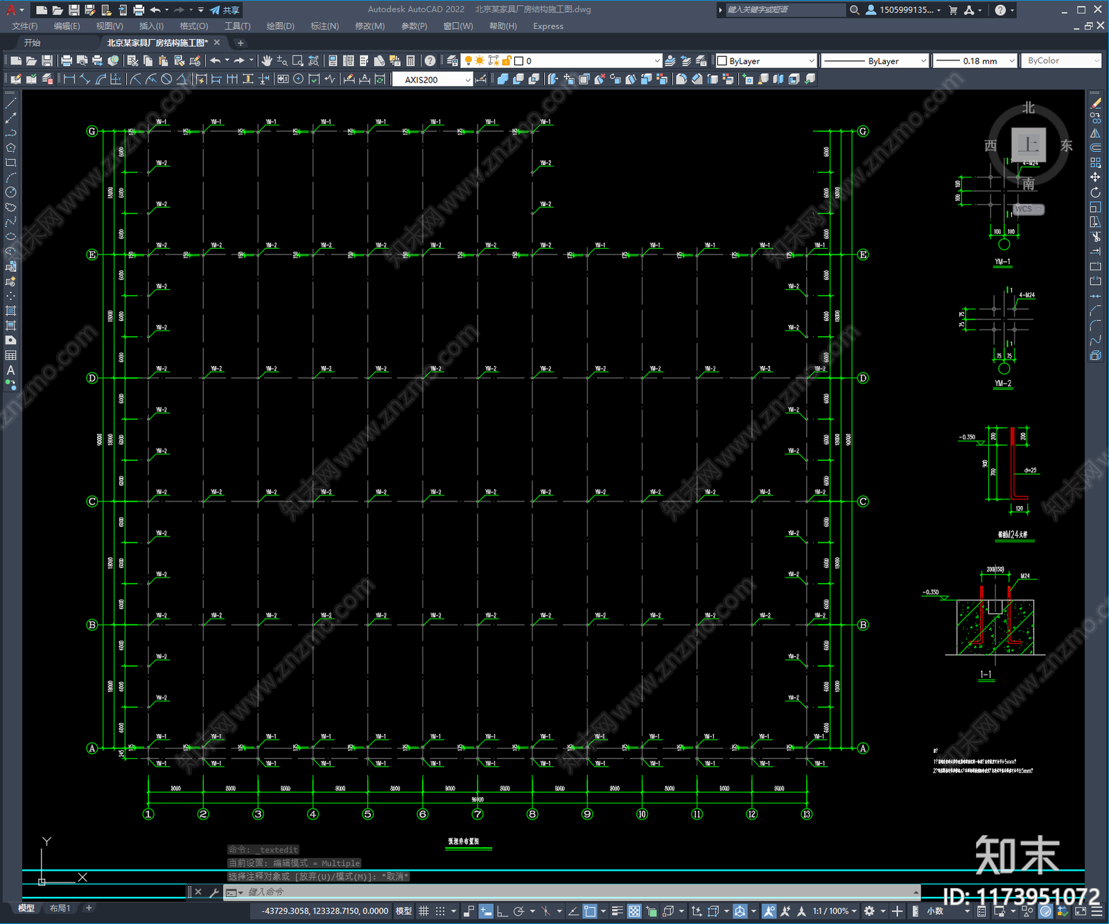Open the layer list dropdown

(x=657, y=61)
